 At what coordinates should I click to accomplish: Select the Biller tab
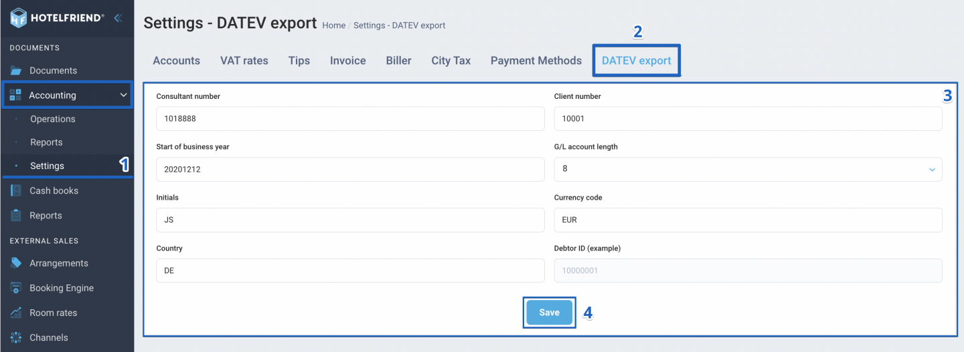398,61
